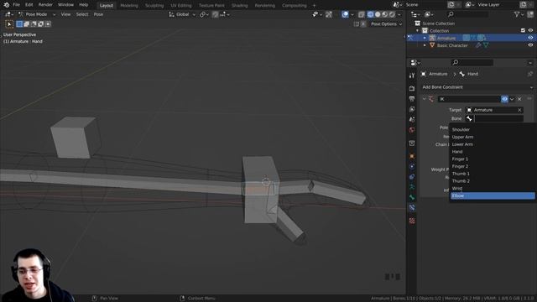Screen dimensions: 537x302
Task: Open the View Layer properties tab icon
Action: (412, 109)
